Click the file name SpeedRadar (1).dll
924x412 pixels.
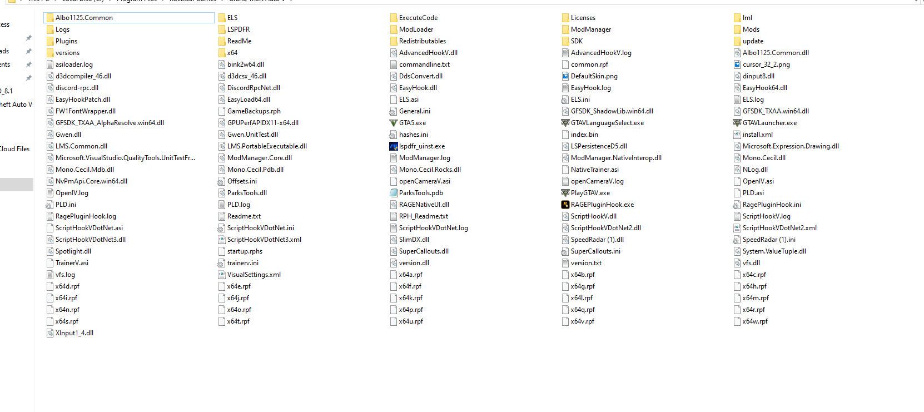(597, 240)
